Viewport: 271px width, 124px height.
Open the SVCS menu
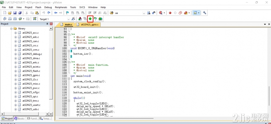click(x=82, y=7)
